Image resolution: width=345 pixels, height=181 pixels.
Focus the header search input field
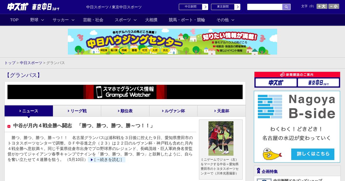tap(265, 7)
